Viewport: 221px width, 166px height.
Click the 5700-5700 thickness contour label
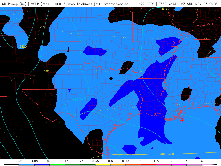tap(166, 154)
